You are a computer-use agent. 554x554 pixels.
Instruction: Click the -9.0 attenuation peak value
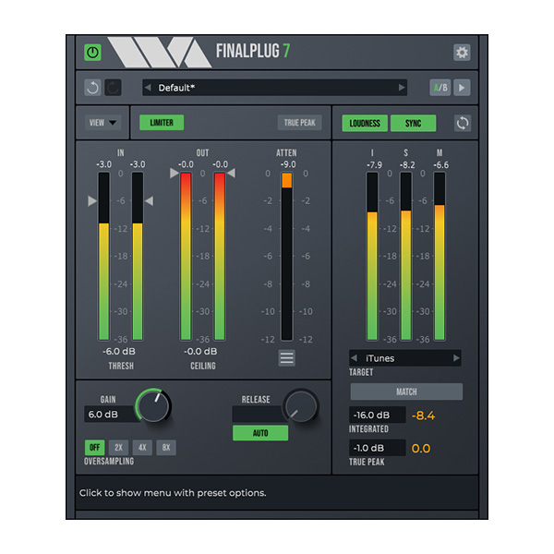288,164
